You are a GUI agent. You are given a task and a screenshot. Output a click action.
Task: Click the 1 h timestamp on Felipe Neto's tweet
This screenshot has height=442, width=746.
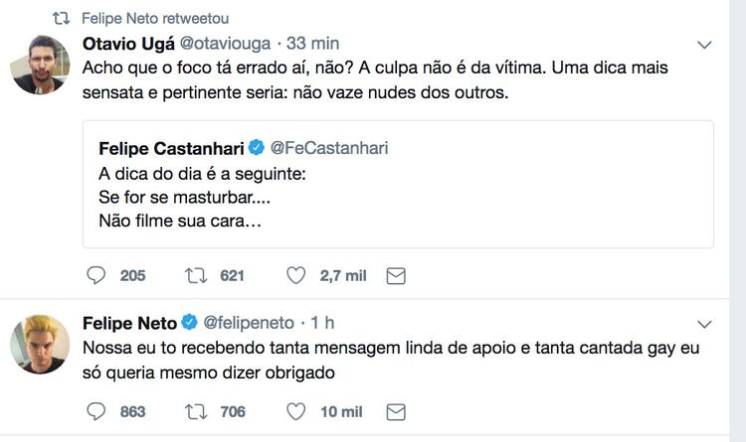[322, 323]
